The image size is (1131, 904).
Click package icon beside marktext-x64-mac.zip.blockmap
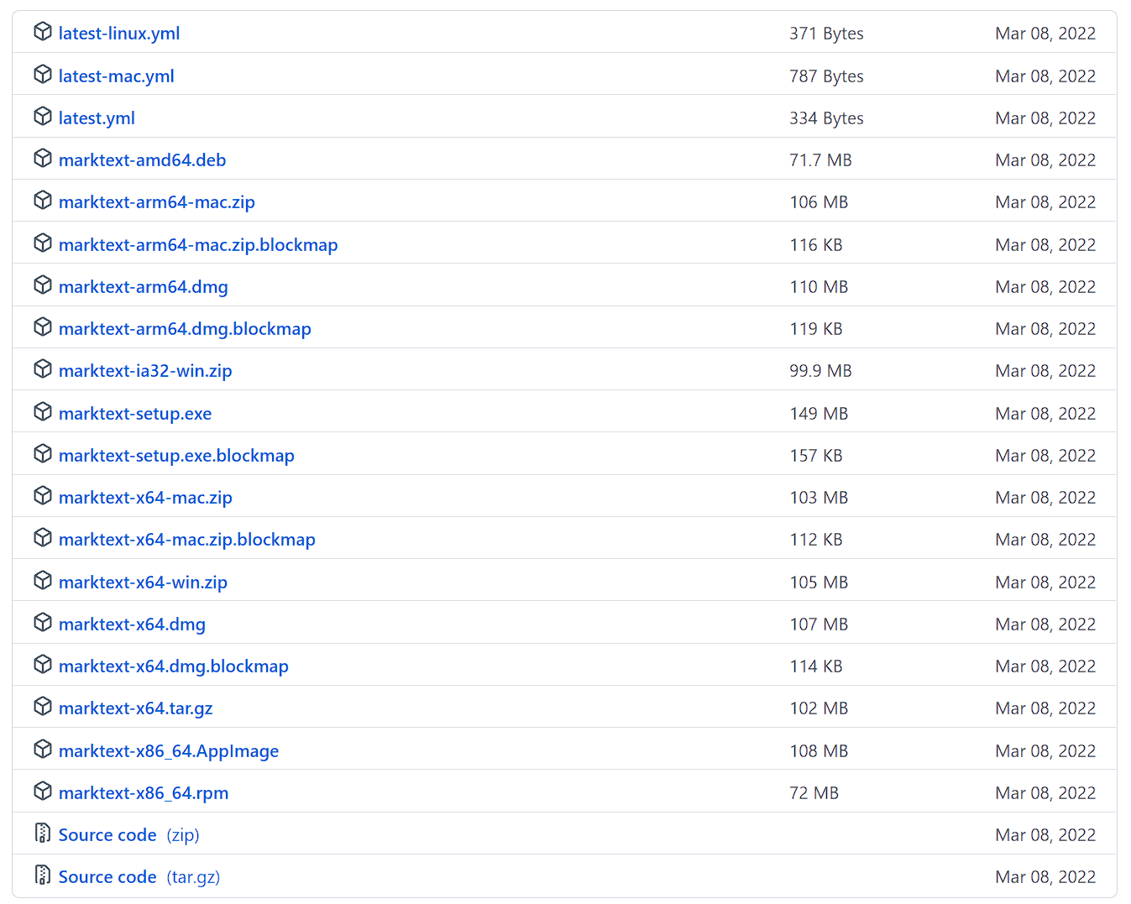pyautogui.click(x=43, y=537)
